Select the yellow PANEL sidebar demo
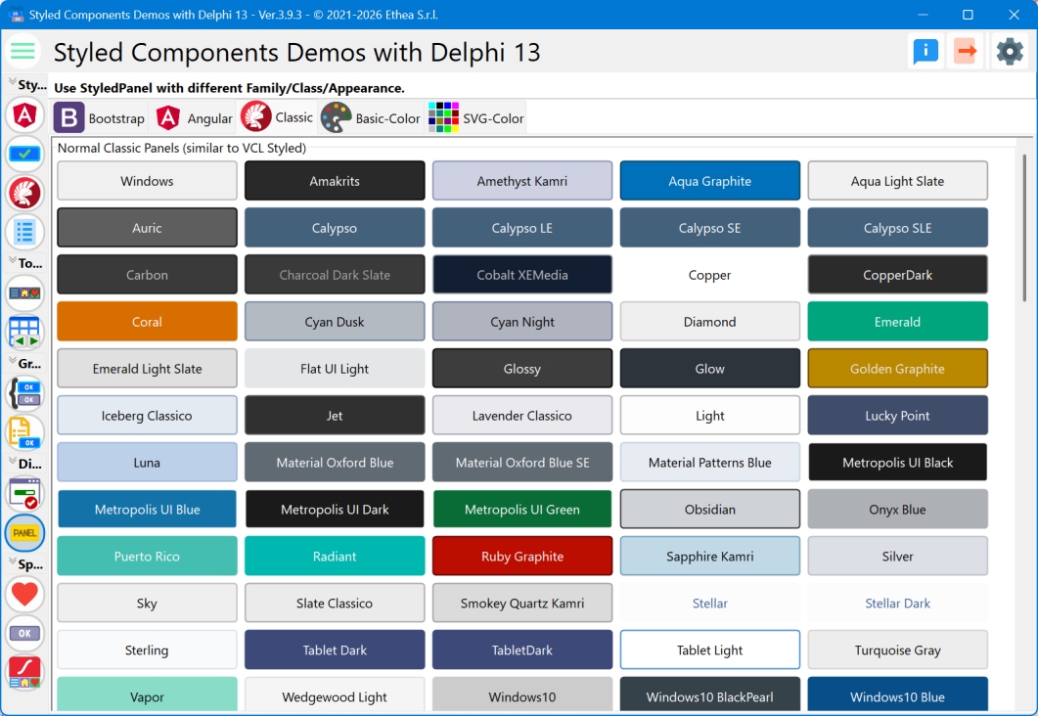1038x716 pixels. 24,533
